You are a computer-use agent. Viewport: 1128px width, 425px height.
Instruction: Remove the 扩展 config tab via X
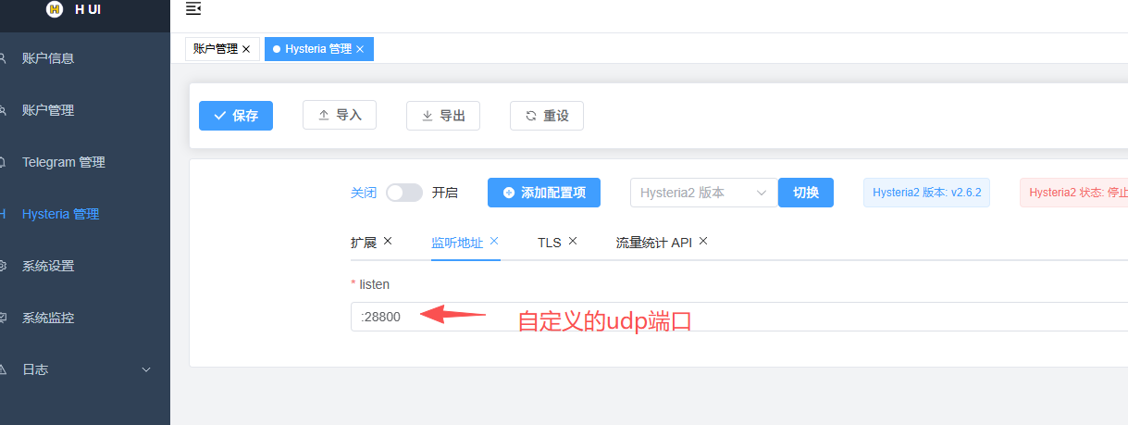point(388,241)
